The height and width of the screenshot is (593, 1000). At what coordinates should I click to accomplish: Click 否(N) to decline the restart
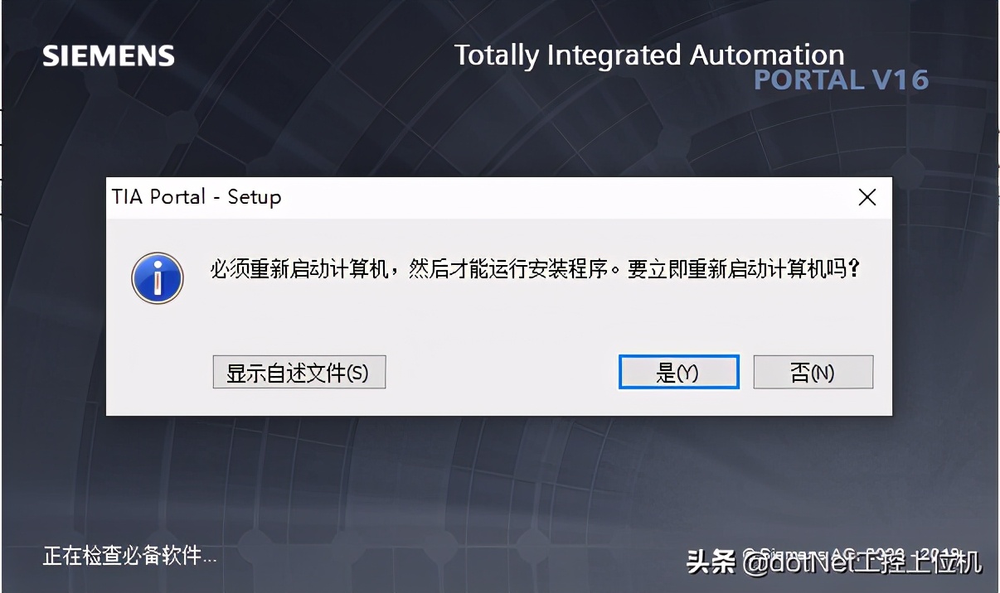click(x=813, y=373)
